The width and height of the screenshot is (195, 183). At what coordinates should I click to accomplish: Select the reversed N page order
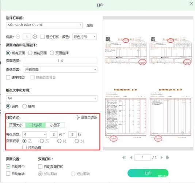pyautogui.click(x=59, y=141)
